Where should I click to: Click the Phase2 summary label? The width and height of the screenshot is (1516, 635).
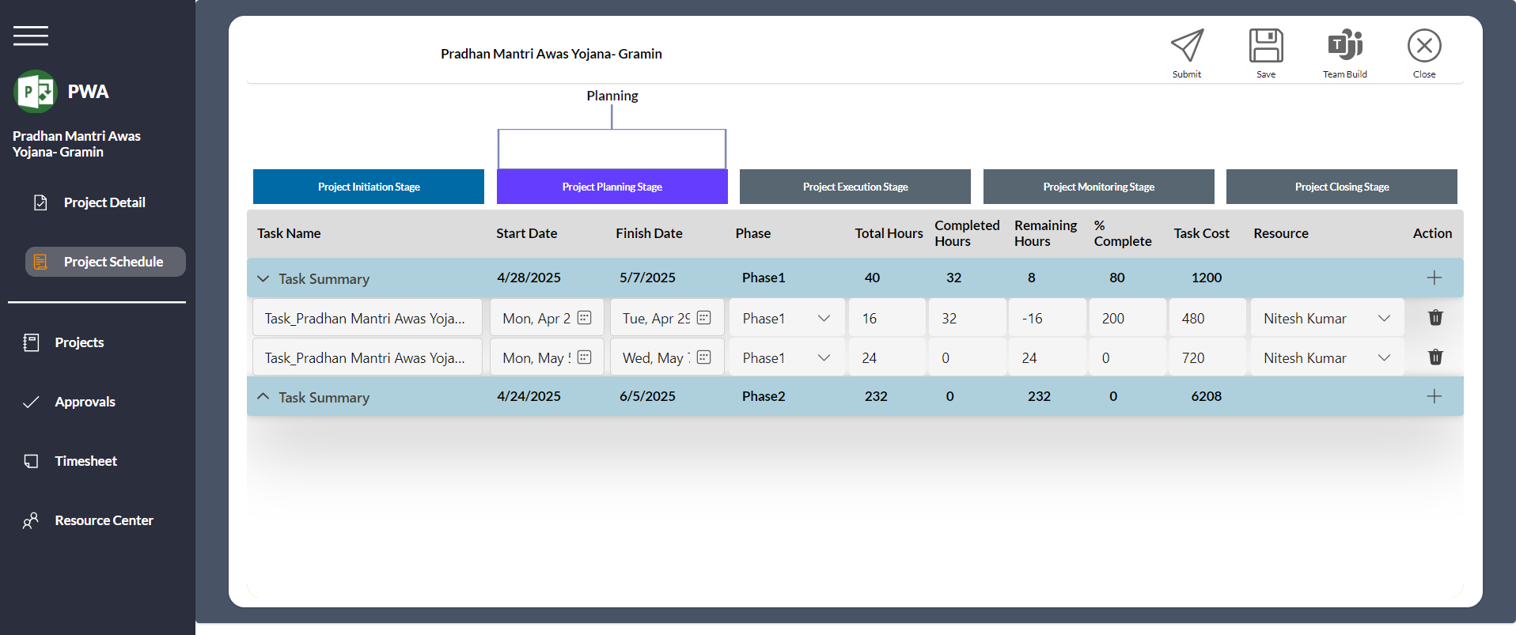pos(764,396)
